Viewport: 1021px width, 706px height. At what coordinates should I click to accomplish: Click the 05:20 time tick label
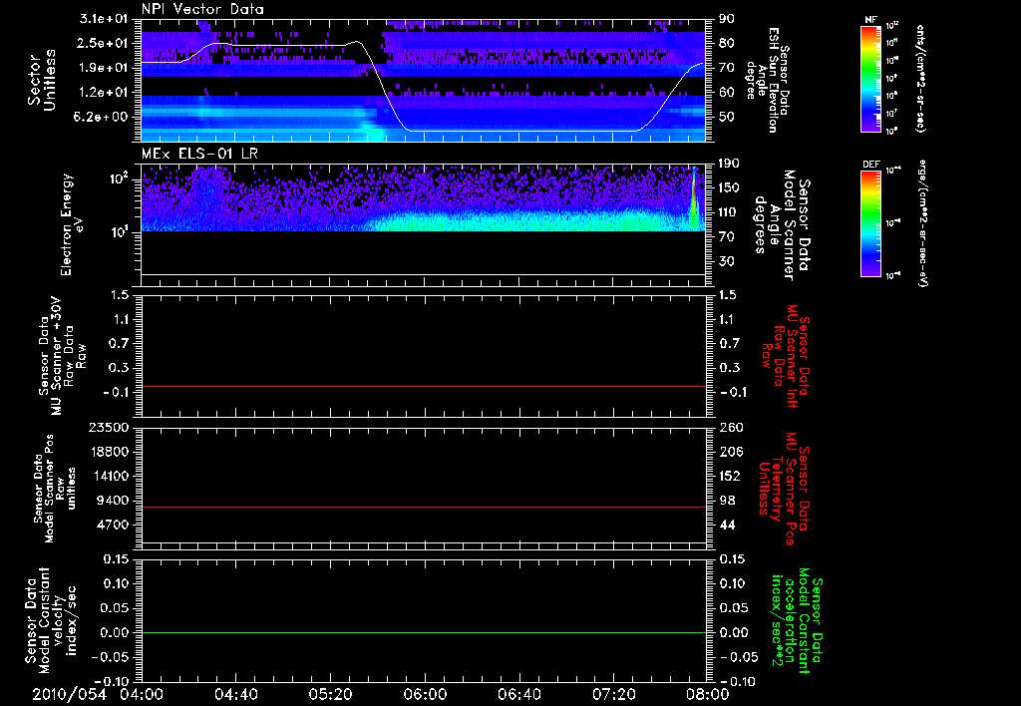tap(330, 694)
